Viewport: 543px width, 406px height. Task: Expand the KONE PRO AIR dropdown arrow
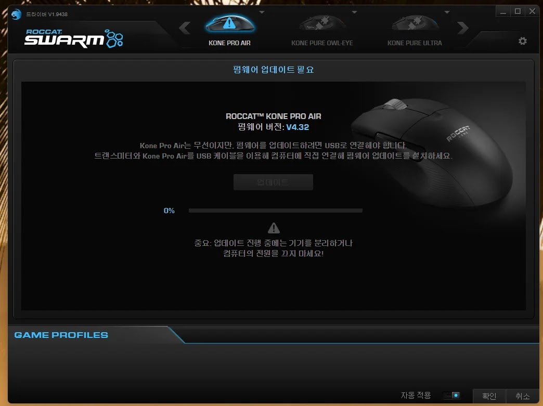tap(262, 12)
